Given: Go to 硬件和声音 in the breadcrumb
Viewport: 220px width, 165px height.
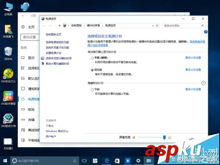Looking at the screenshot, I should coord(93,26).
